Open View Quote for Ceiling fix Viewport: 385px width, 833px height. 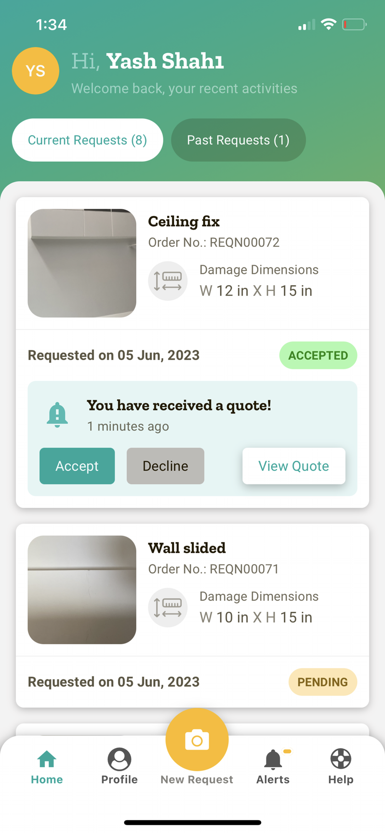[x=294, y=466]
